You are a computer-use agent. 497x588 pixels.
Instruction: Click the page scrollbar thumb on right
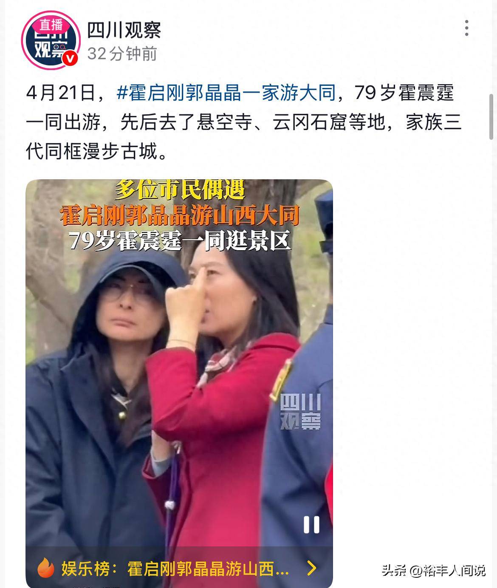click(x=491, y=117)
